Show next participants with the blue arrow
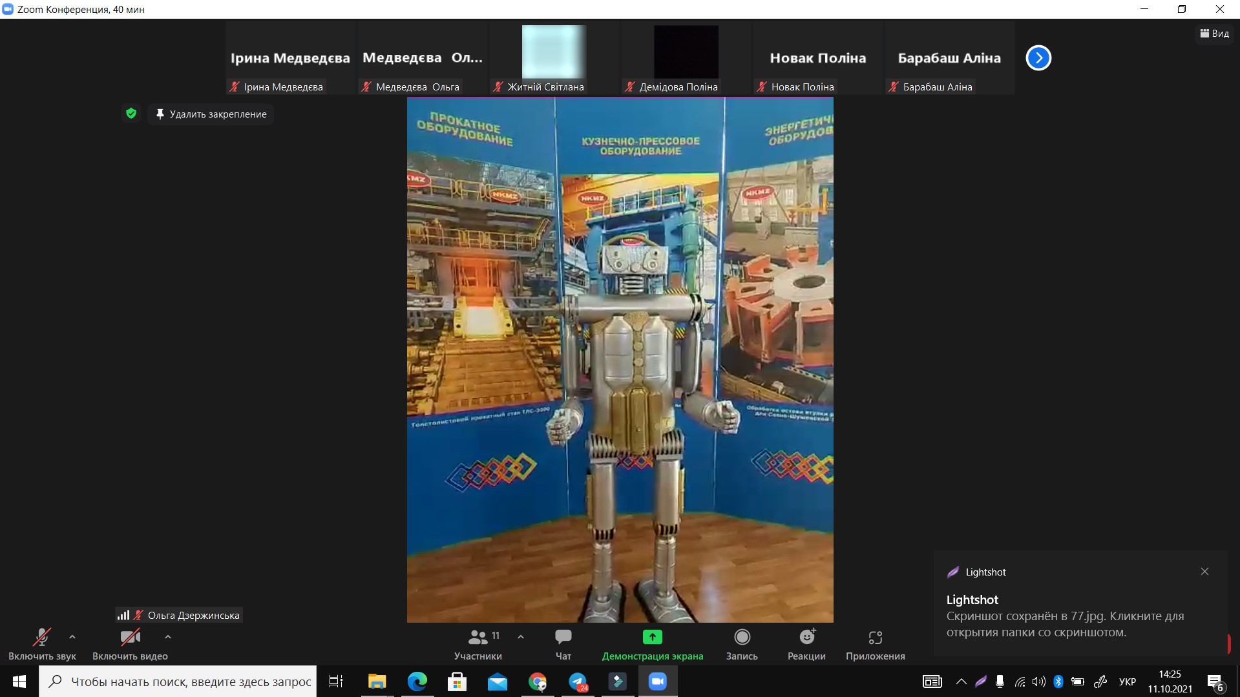Image resolution: width=1240 pixels, height=697 pixels. point(1038,58)
